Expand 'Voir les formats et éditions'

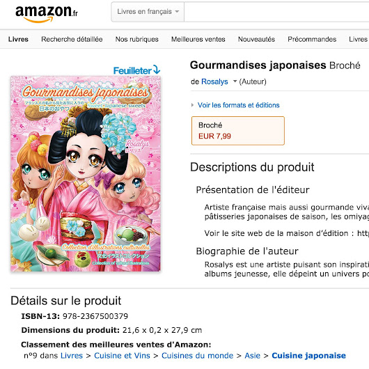238,105
